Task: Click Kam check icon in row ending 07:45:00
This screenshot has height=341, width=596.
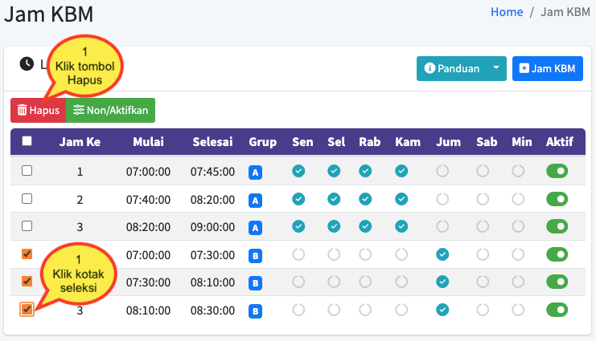Action: click(401, 171)
